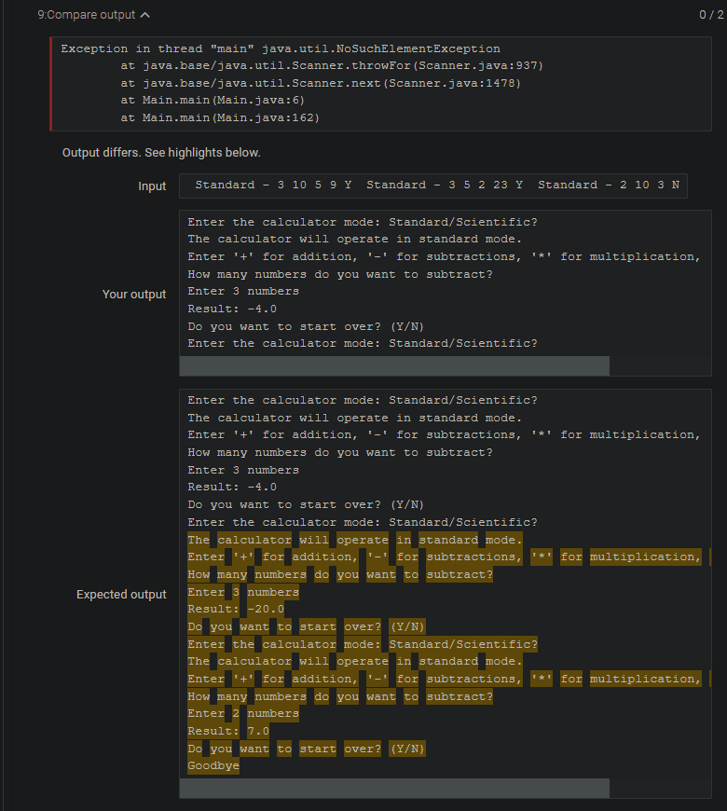Screen dimensions: 727x811
Task: Select 'Result: -4.0' in Your output panel
Action: coord(233,308)
